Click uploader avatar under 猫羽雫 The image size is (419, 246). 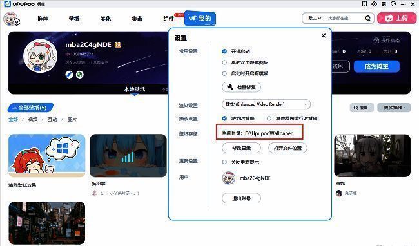pyautogui.click(x=94, y=193)
